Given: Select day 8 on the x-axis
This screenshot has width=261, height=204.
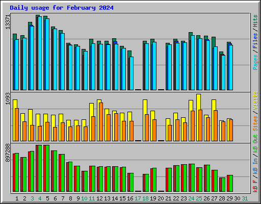Looking at the screenshot, I should click(70, 198).
